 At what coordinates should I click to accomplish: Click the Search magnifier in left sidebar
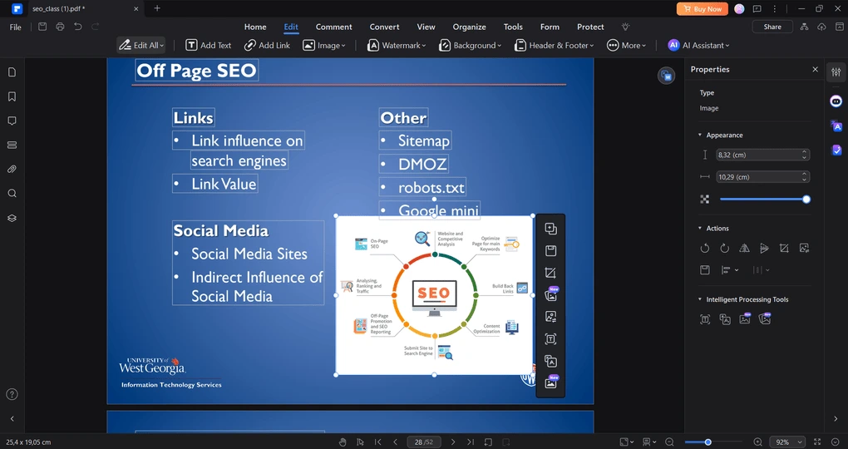(x=12, y=194)
